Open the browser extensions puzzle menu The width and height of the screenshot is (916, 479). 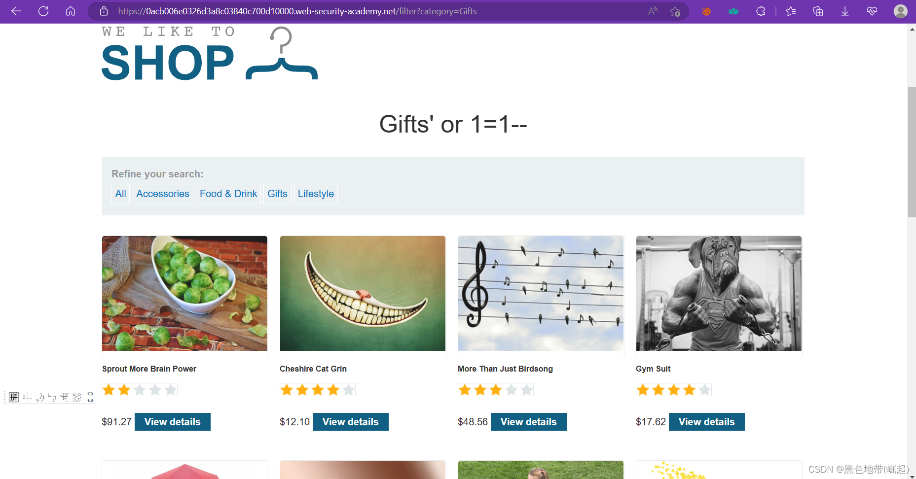tap(761, 11)
